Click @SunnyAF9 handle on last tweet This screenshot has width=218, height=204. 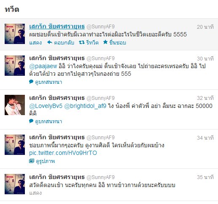point(100,177)
